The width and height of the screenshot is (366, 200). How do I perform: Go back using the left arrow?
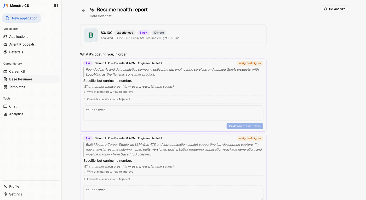click(83, 10)
